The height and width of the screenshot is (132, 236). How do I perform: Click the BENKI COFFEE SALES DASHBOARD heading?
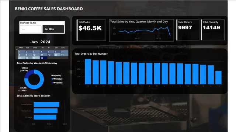[49, 9]
